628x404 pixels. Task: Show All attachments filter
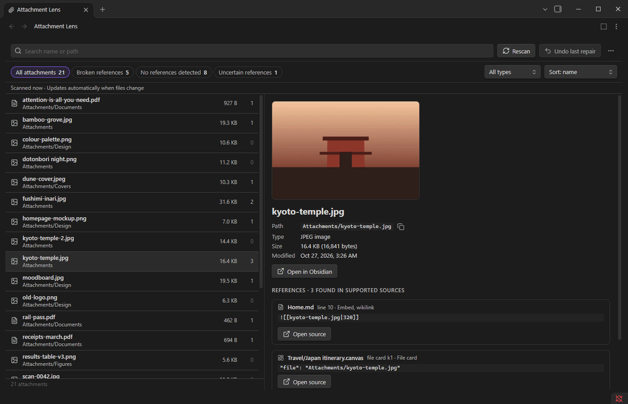click(40, 72)
